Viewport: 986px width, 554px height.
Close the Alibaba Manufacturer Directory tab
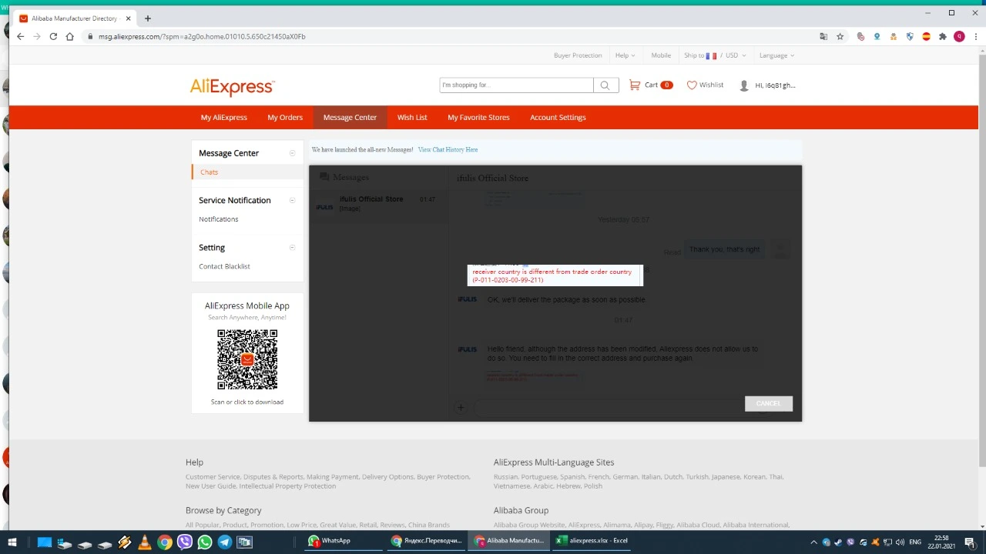[x=129, y=18]
